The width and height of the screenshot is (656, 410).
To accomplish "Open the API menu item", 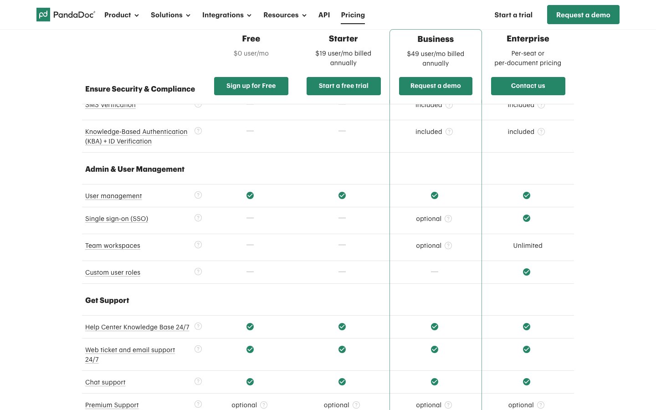I will click(324, 15).
